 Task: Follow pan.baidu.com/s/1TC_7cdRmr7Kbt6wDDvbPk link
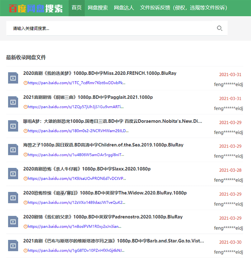tap(77, 83)
